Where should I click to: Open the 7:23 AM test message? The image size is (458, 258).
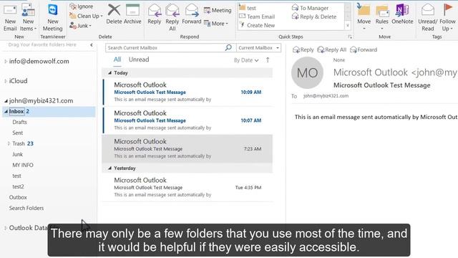(x=187, y=148)
